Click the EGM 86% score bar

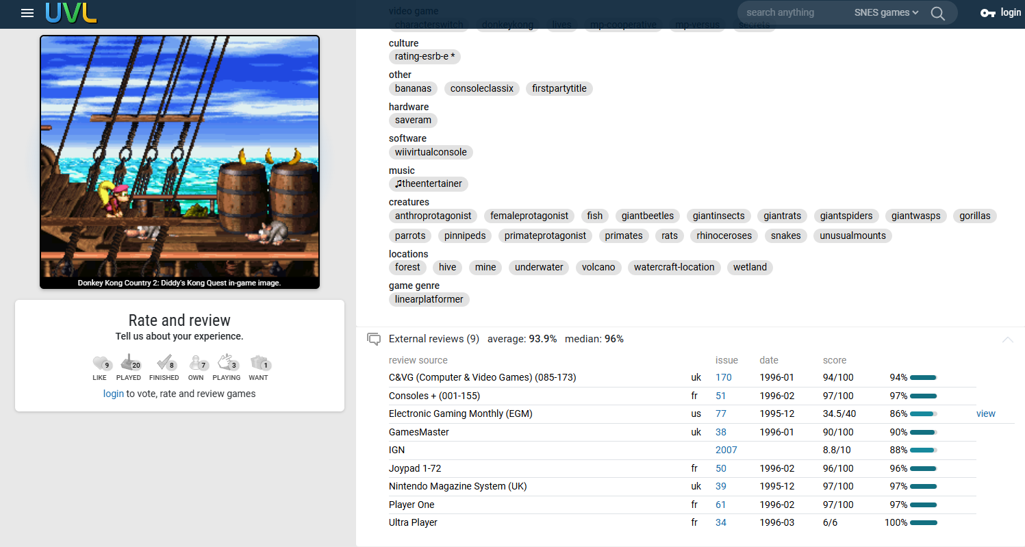pyautogui.click(x=924, y=414)
